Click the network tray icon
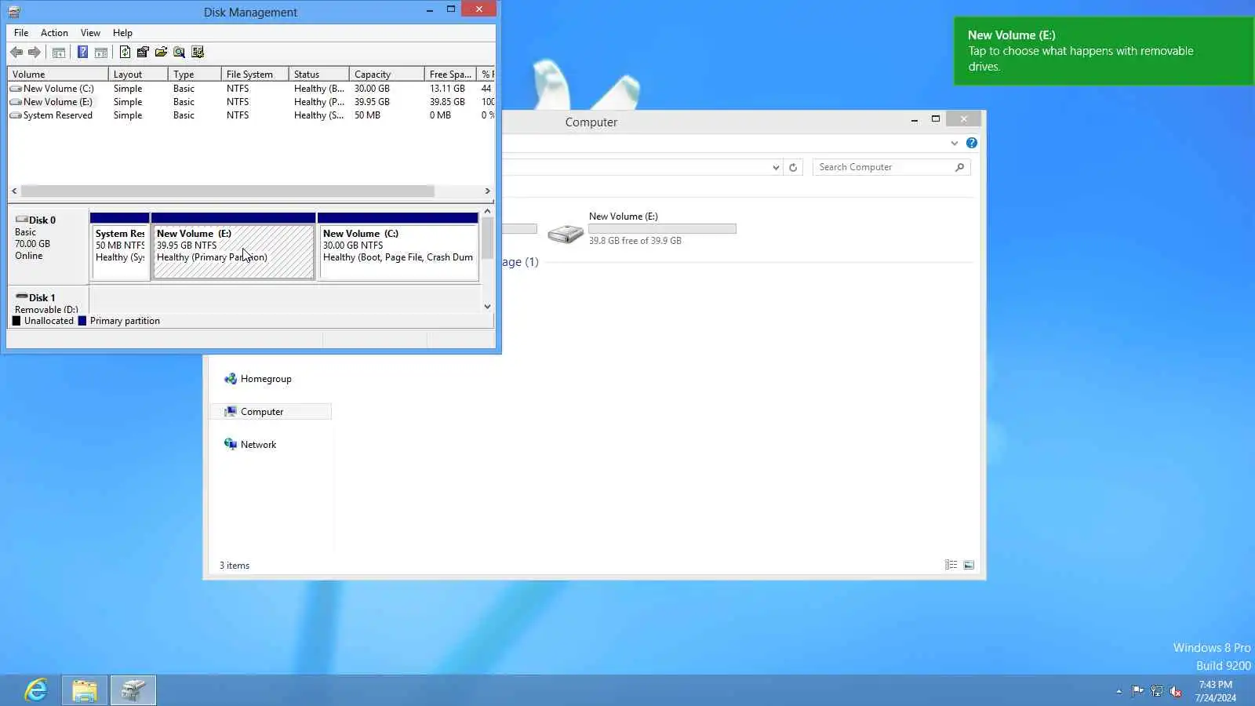Image resolution: width=1255 pixels, height=706 pixels. click(x=1157, y=691)
